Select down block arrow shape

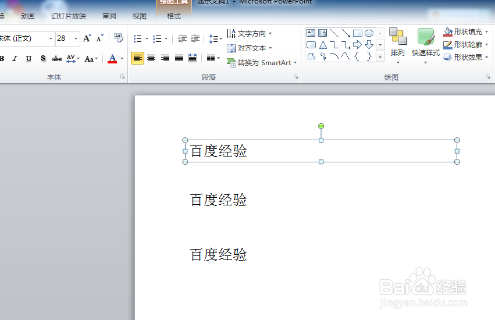point(369,45)
